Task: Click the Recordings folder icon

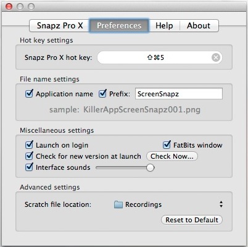Action: click(118, 204)
